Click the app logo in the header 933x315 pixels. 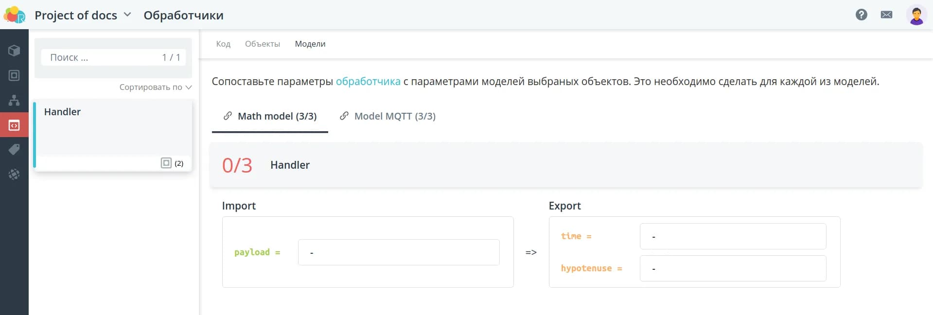pos(14,15)
